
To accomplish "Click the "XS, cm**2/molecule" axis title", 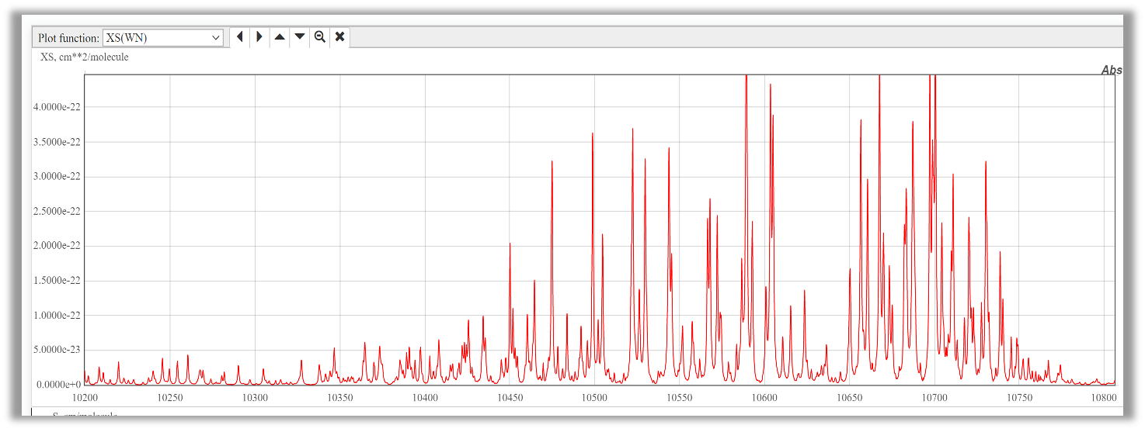I will (84, 57).
